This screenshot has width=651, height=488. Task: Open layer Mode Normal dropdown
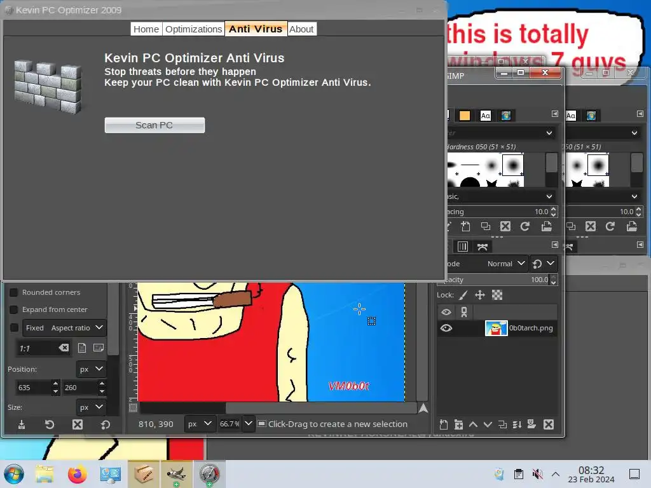(x=506, y=264)
